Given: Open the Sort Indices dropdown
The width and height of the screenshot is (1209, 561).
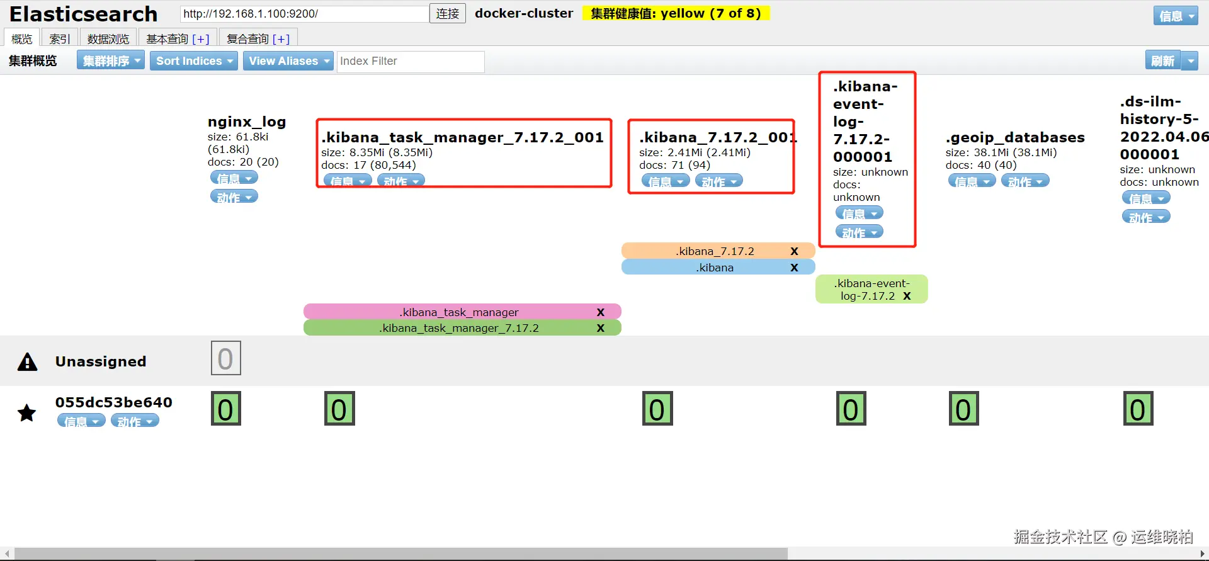Looking at the screenshot, I should [194, 60].
